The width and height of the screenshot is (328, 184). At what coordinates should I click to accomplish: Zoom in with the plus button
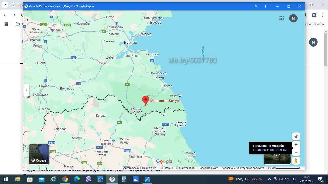[296, 145]
